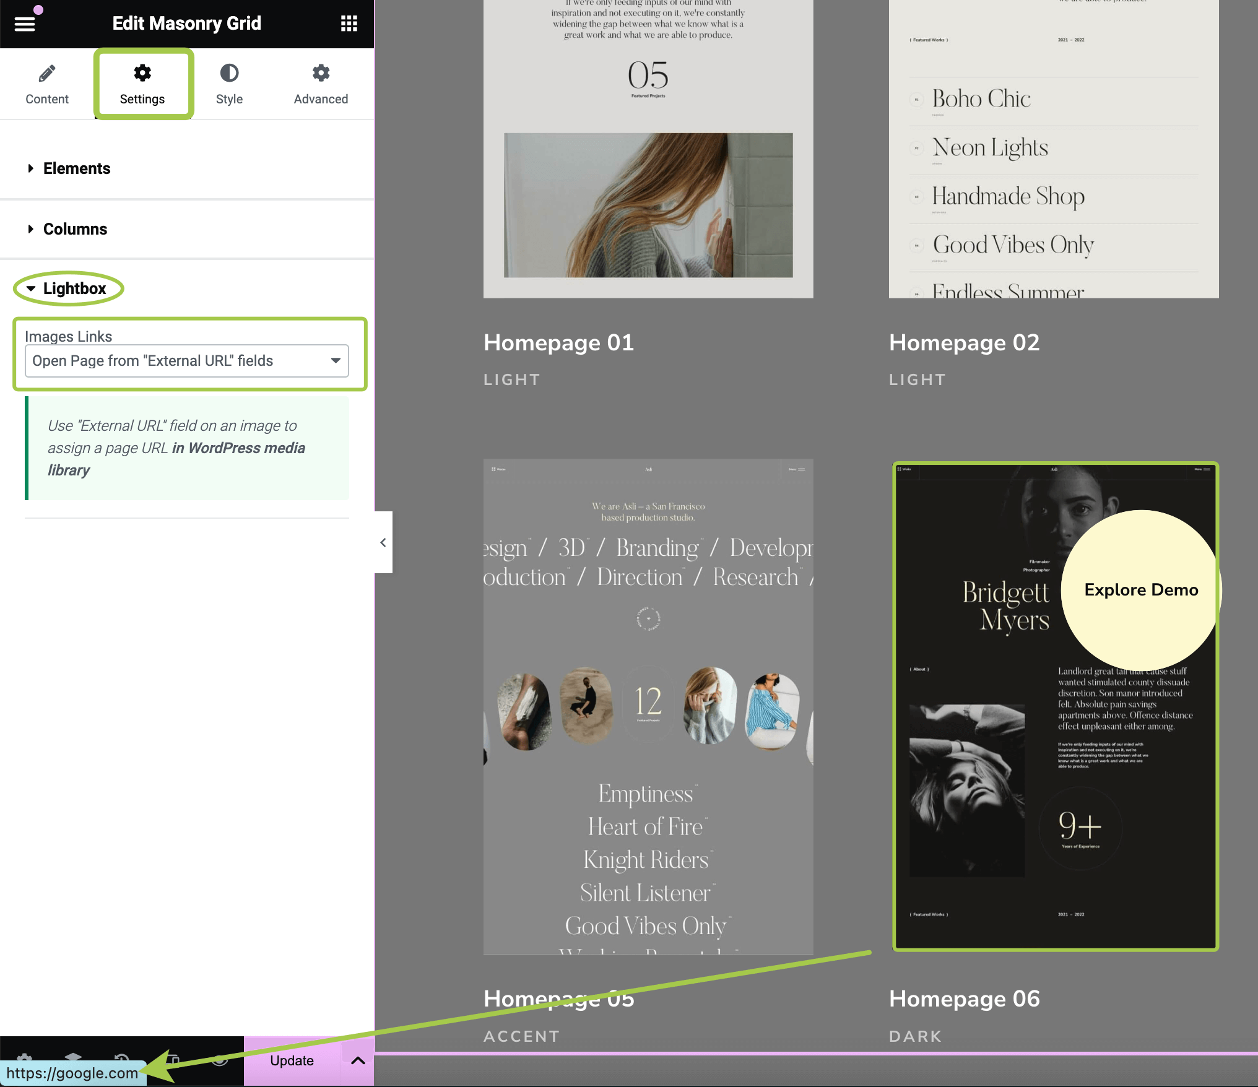Image resolution: width=1258 pixels, height=1087 pixels.
Task: Open the widgets grid icon
Action: pos(349,24)
